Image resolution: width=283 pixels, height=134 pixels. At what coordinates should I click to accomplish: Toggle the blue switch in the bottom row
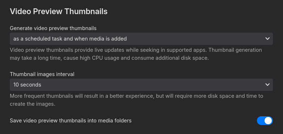coord(265,121)
